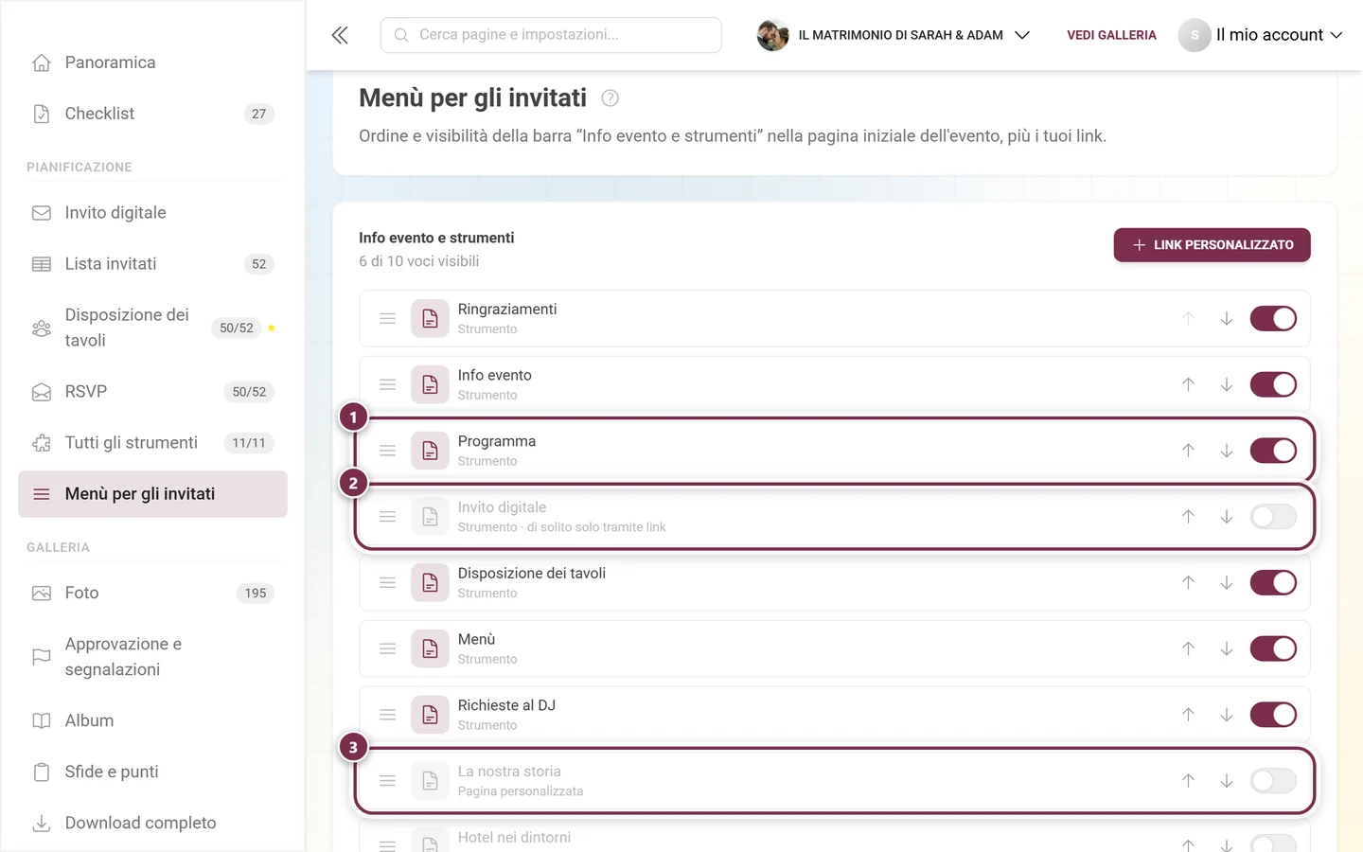Expand the Il mio account menu
The width and height of the screenshot is (1363, 852).
pyautogui.click(x=1261, y=35)
